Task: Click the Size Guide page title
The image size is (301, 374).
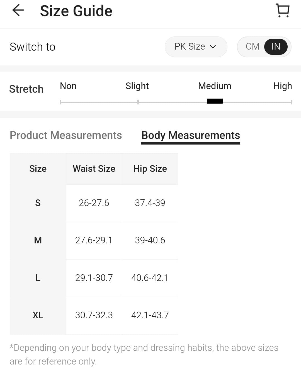Action: [76, 11]
